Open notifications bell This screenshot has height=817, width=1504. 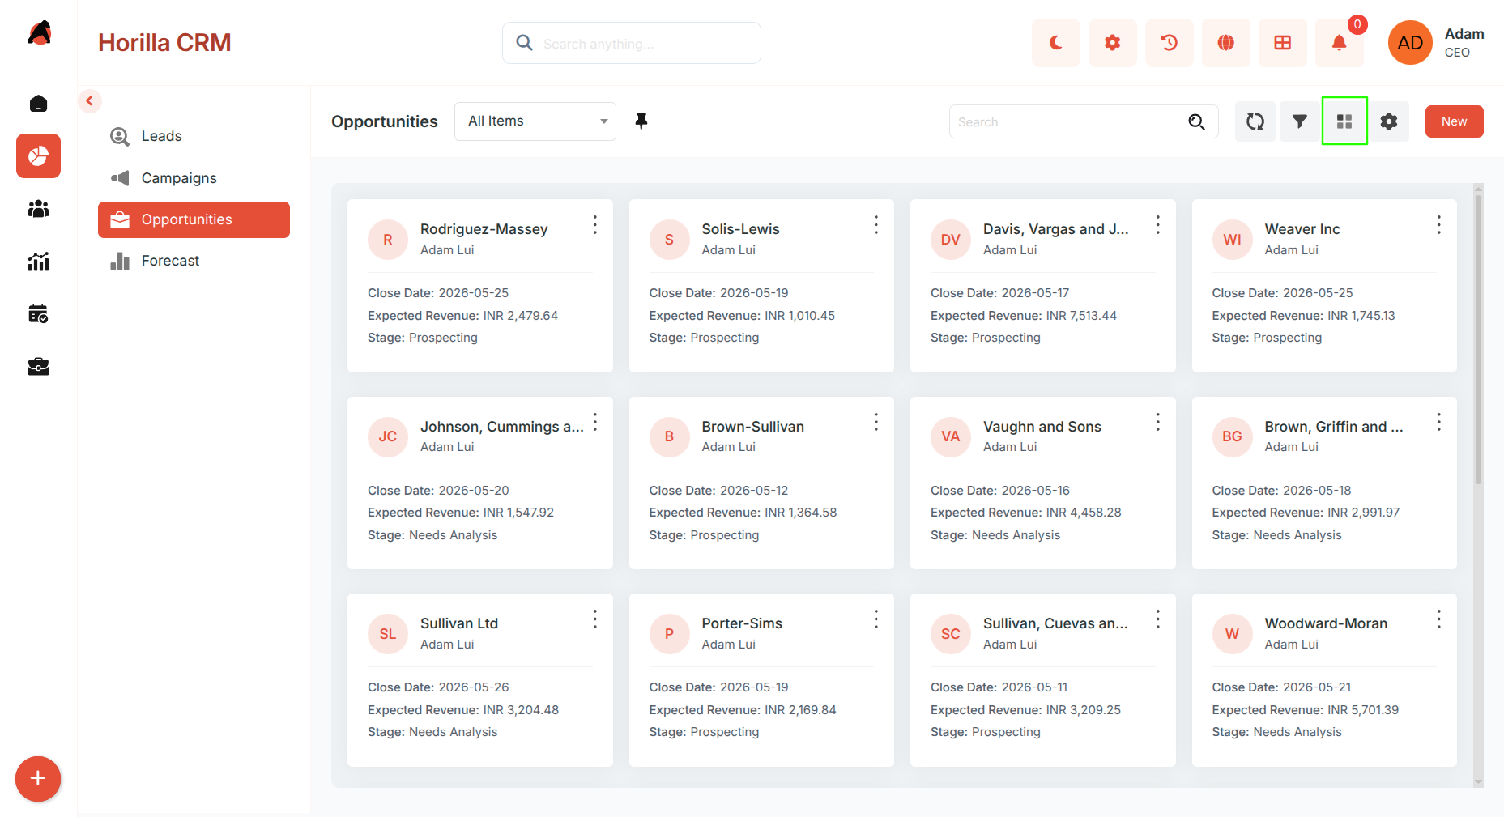coord(1339,43)
